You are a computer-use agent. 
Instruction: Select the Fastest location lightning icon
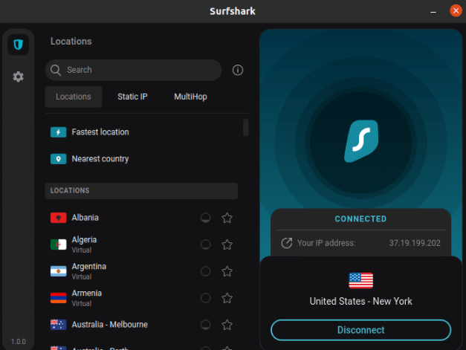[x=58, y=132]
